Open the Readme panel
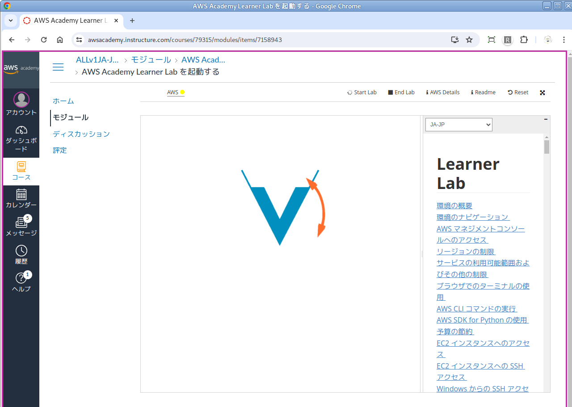 tap(483, 92)
